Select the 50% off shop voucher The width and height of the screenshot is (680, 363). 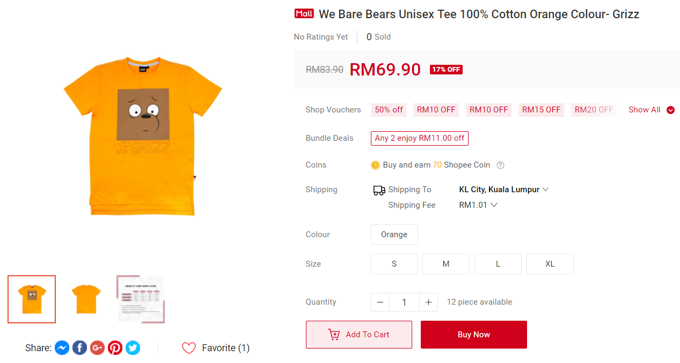[x=389, y=110]
